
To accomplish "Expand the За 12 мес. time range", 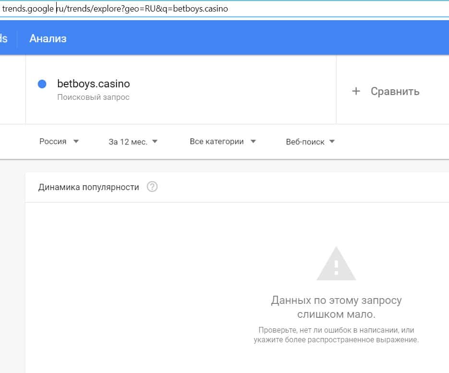I will [x=133, y=142].
